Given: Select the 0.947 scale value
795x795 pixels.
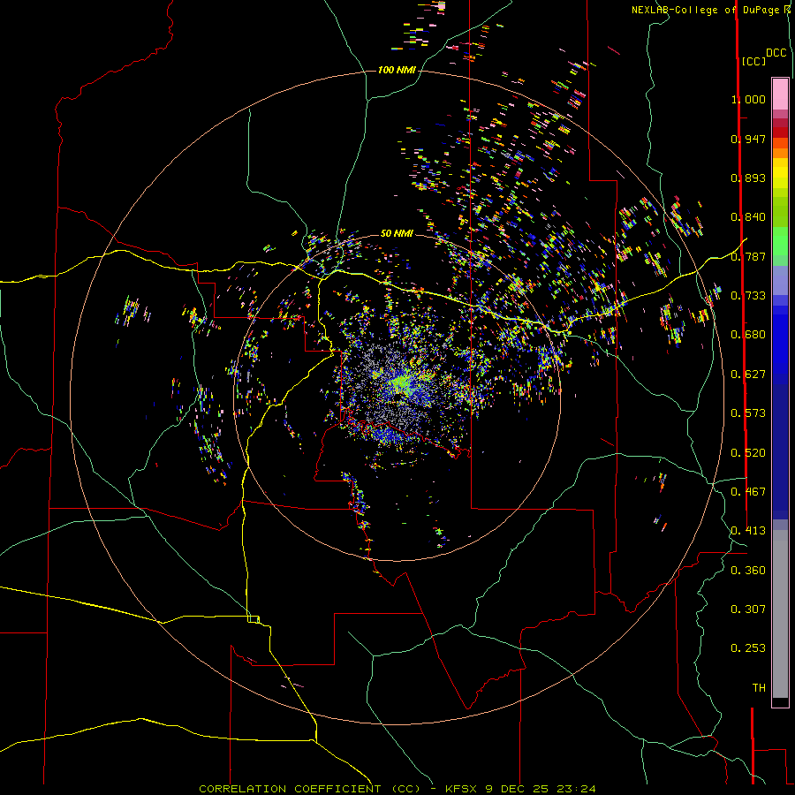Looking at the screenshot, I should point(748,139).
